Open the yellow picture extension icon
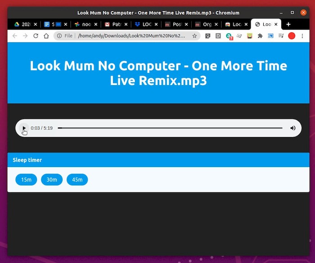This screenshot has height=263, width=315. click(x=249, y=36)
